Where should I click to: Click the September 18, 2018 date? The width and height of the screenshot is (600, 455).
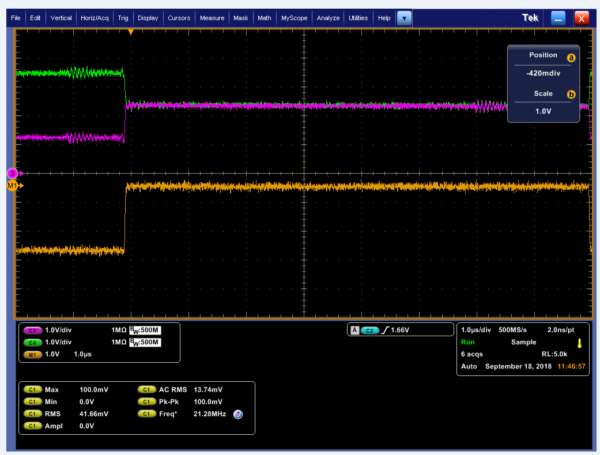click(518, 366)
